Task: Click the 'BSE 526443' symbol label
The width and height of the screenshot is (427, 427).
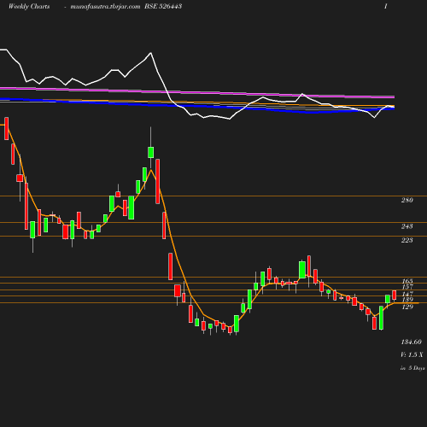Action: [163, 6]
